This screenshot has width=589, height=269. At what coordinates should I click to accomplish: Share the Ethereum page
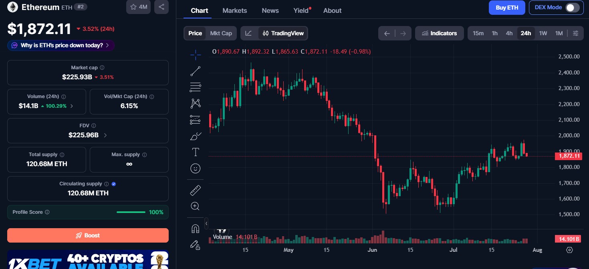click(161, 7)
